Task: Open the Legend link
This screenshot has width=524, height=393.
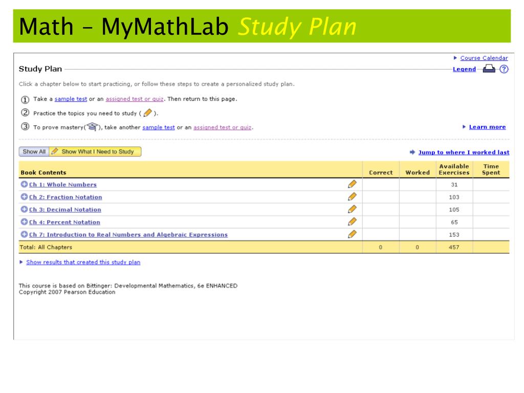Action: [464, 69]
